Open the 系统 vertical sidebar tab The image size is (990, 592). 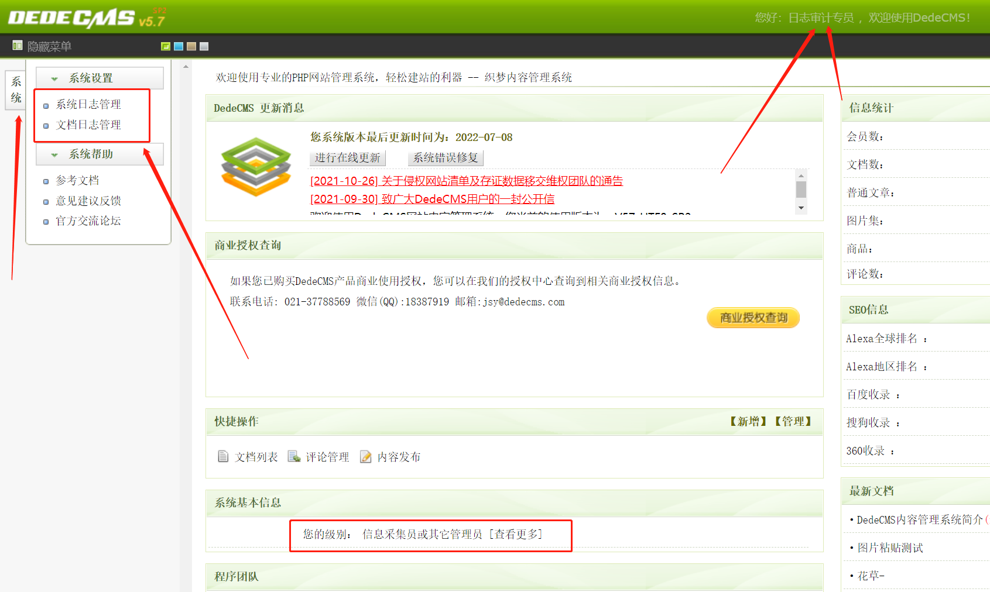(16, 90)
